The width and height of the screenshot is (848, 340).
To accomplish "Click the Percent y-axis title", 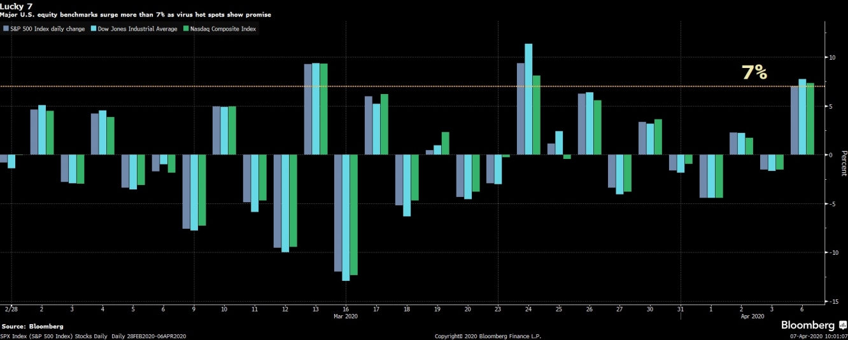I will pyautogui.click(x=844, y=164).
